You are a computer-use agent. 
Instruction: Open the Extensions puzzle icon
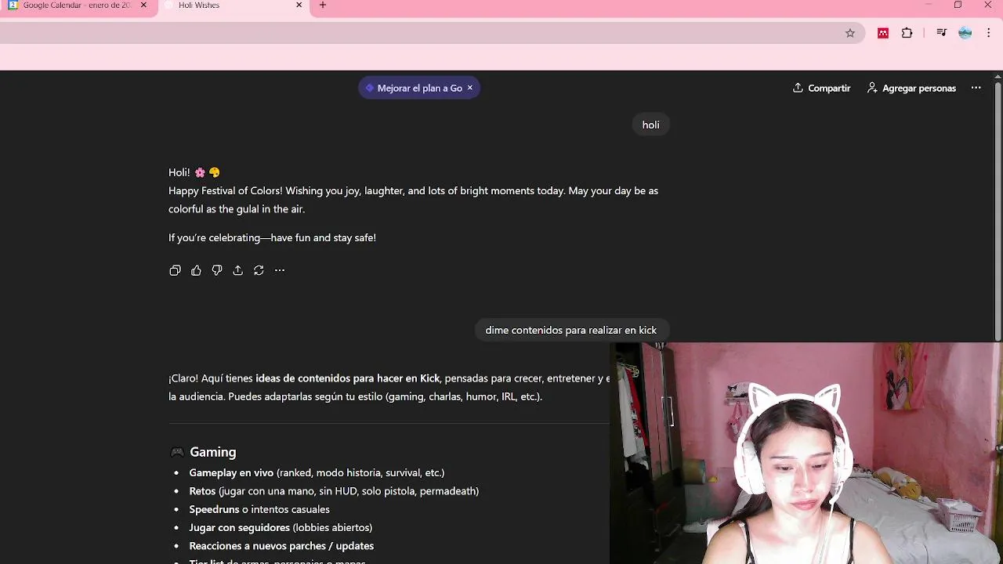pos(907,33)
